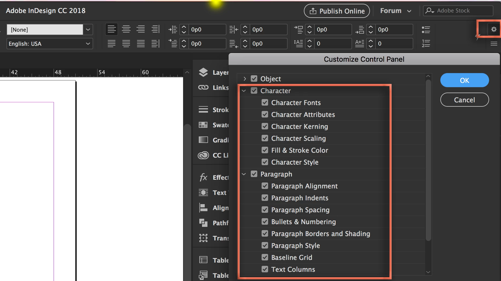Collapse the Character group chevron
Screen dimensions: 501x281
pyautogui.click(x=244, y=91)
